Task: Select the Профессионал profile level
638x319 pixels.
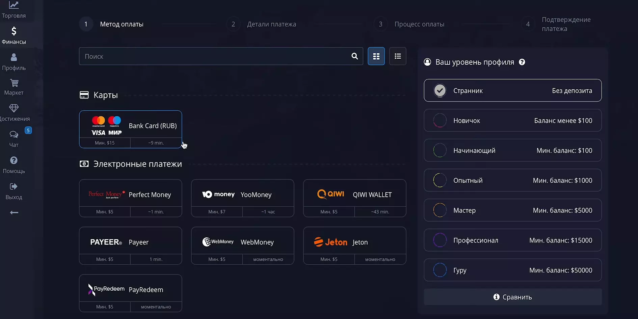Action: point(513,240)
